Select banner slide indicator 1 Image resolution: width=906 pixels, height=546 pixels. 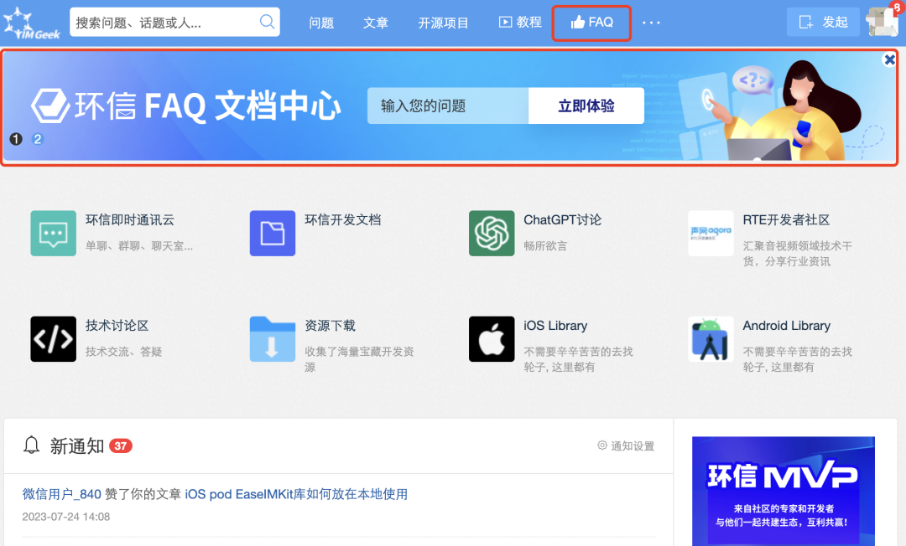(x=16, y=139)
